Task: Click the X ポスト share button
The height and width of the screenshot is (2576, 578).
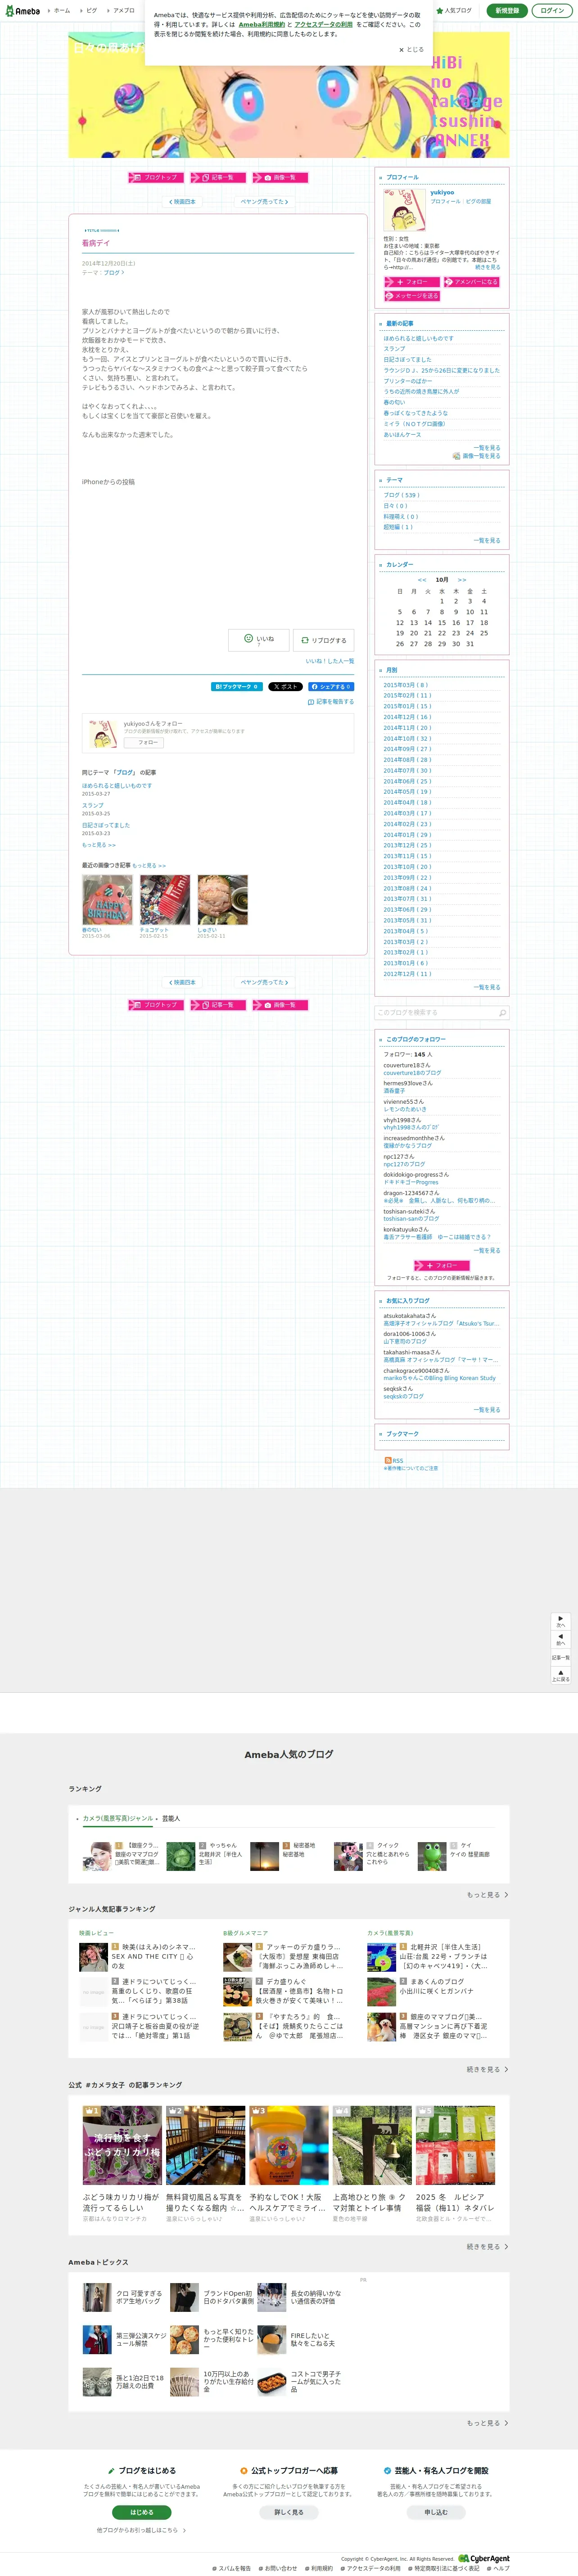Action: 286,687
